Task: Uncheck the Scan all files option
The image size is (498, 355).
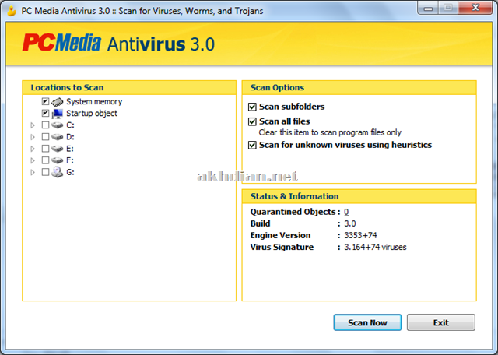Action: pyautogui.click(x=252, y=121)
